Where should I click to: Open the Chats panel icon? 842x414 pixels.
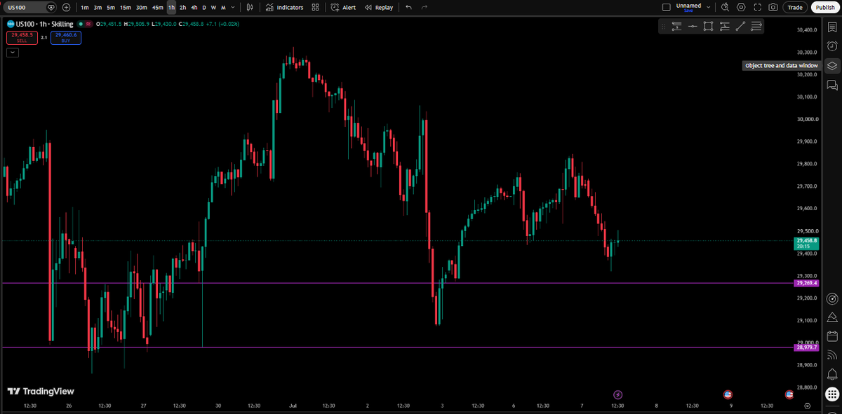click(x=832, y=85)
